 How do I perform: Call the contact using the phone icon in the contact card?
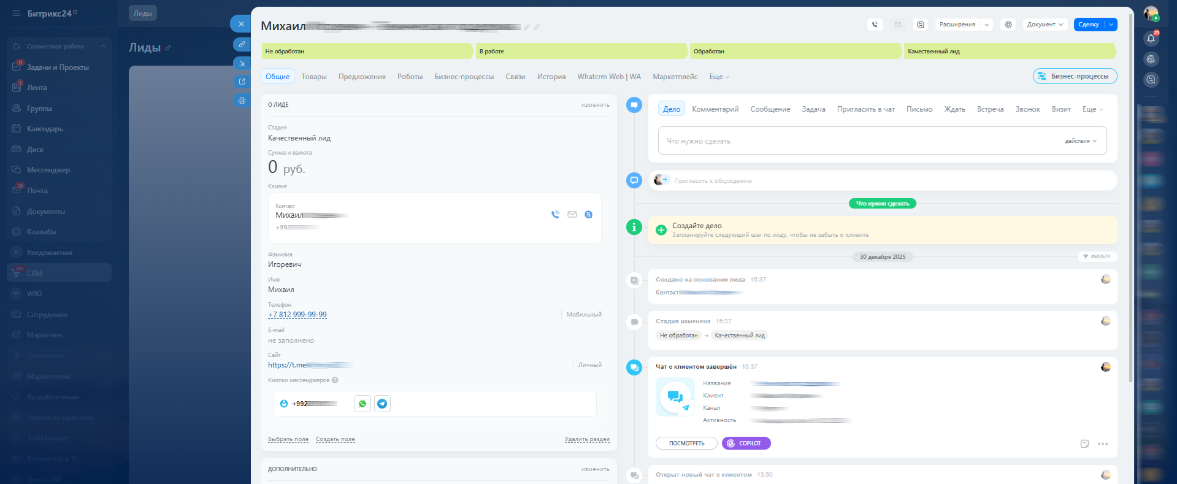point(555,215)
